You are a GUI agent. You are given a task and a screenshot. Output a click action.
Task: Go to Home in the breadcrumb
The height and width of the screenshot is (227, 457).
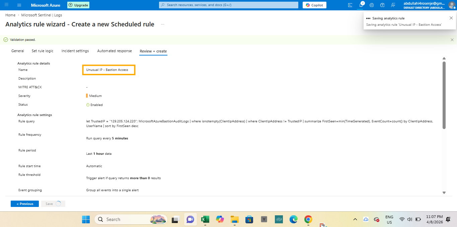[10, 15]
